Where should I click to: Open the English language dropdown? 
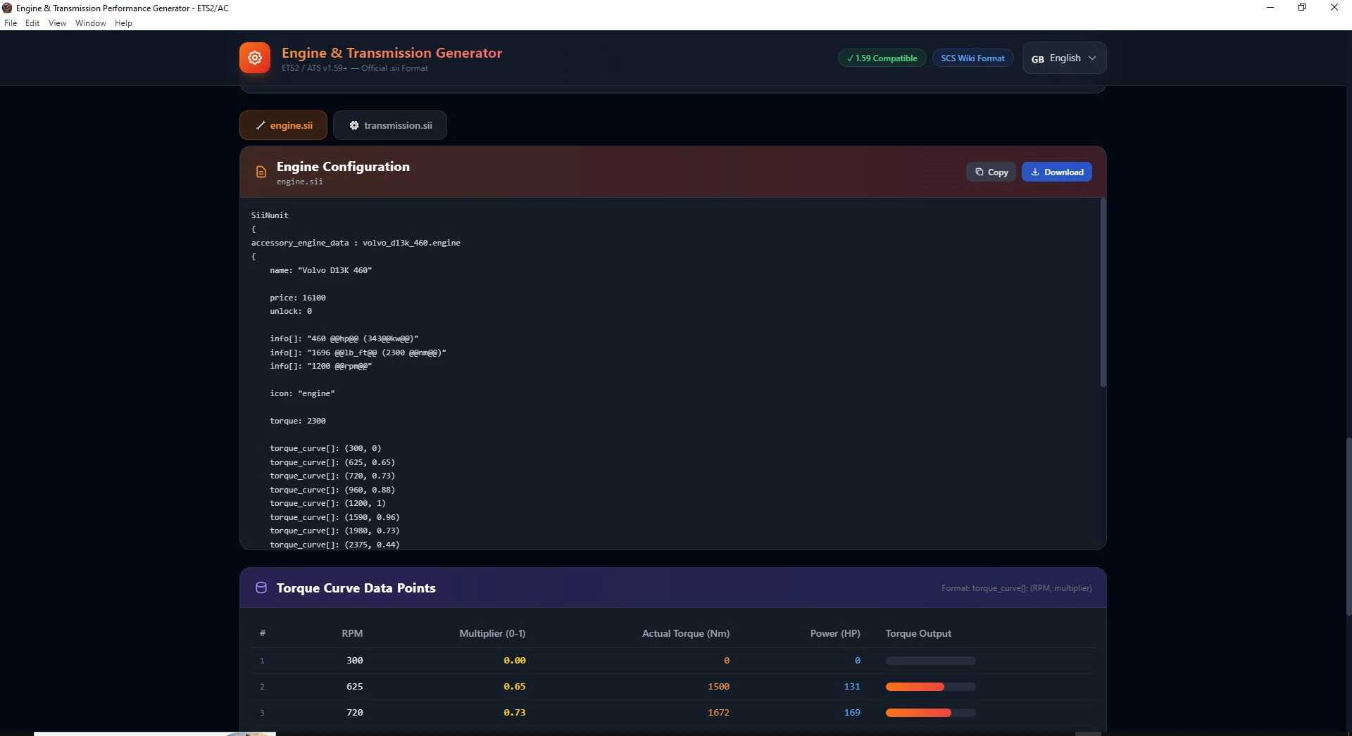click(1064, 58)
